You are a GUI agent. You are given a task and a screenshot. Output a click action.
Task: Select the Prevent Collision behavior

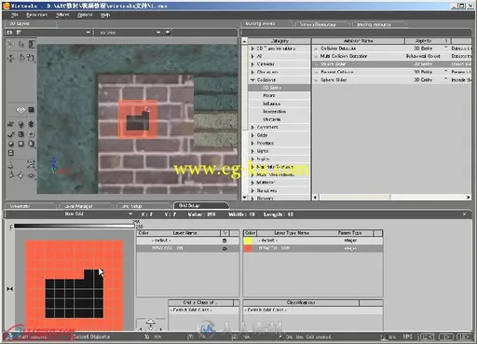[391, 72]
